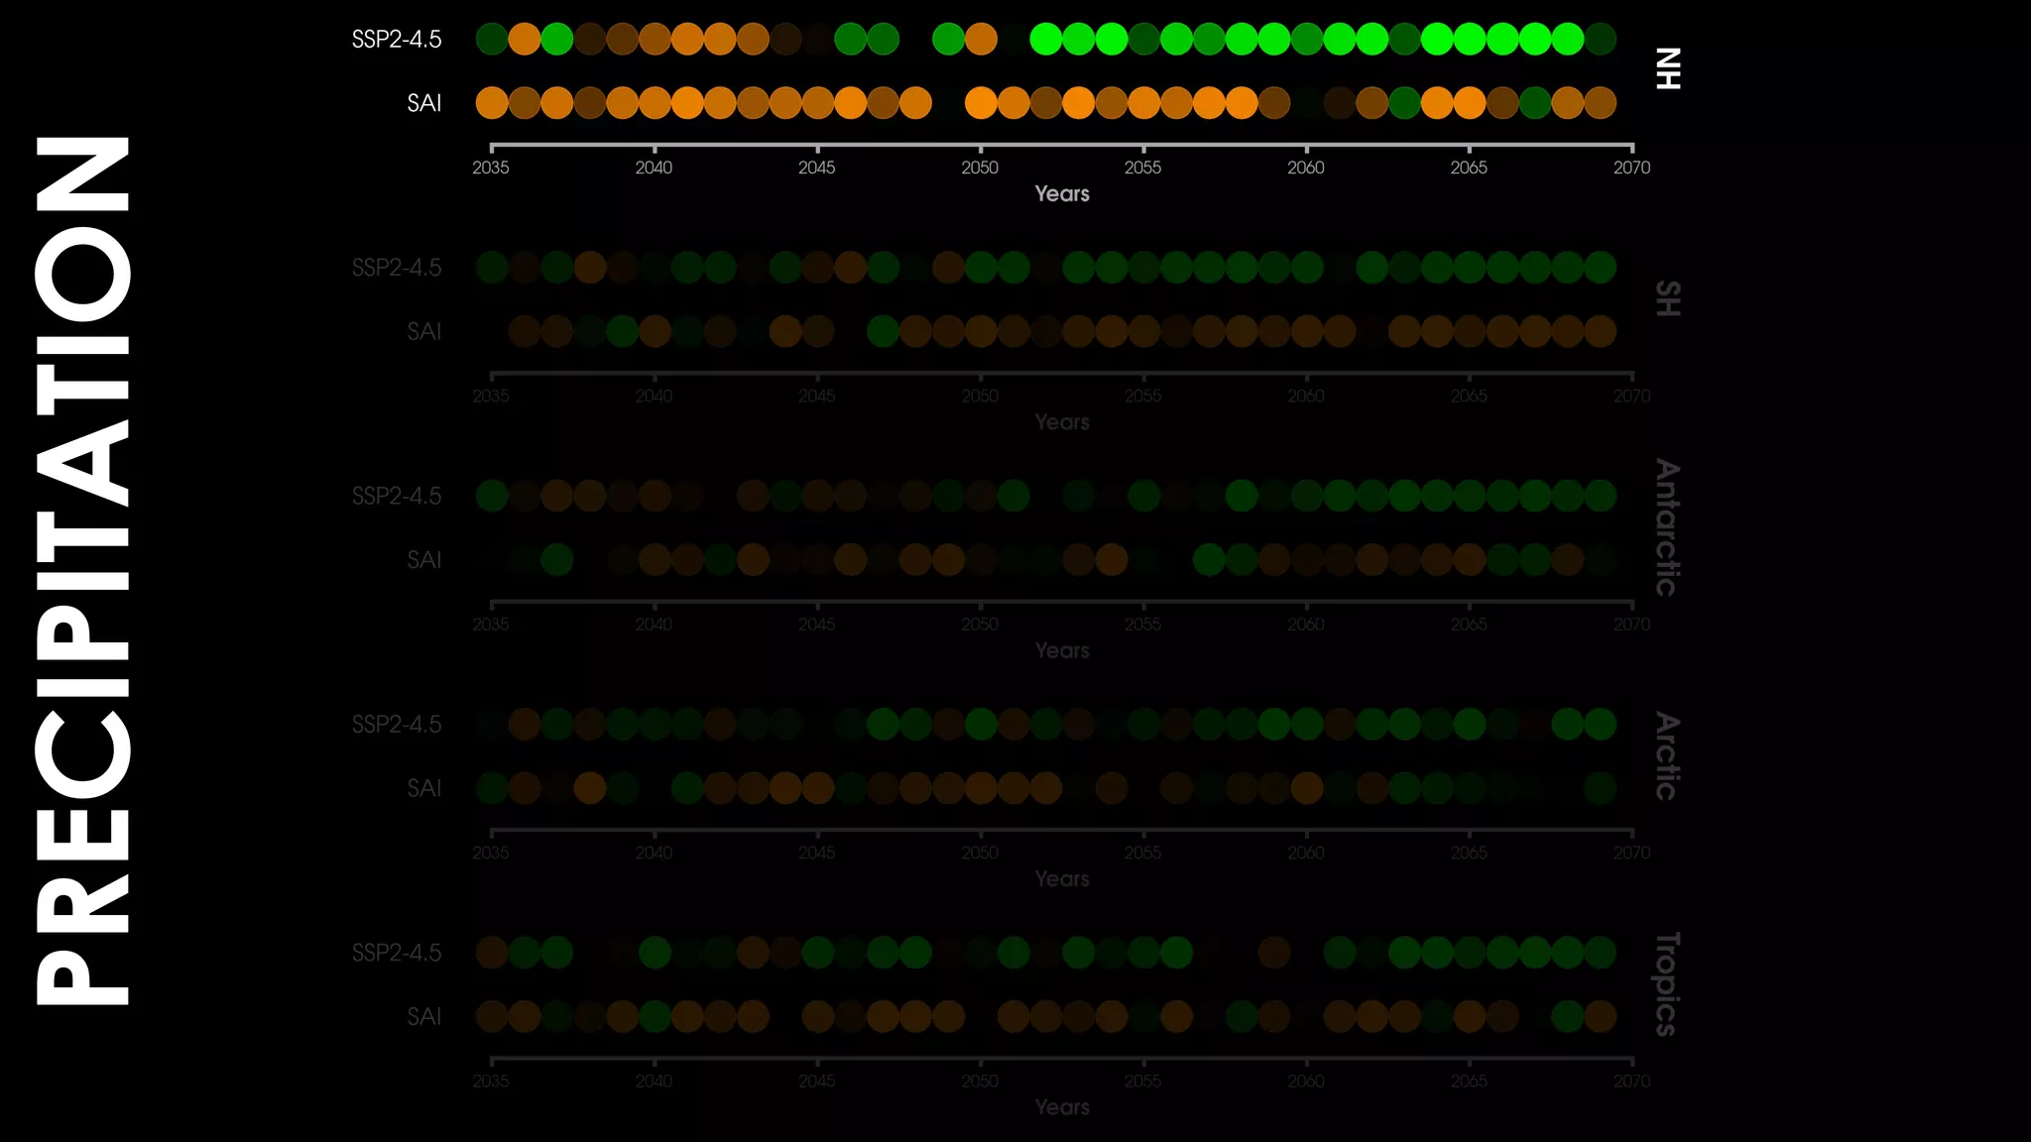Screen dimensions: 2031x1142
Task: Click the SSP2-4.5 label in Tropics panel
Action: coord(397,953)
